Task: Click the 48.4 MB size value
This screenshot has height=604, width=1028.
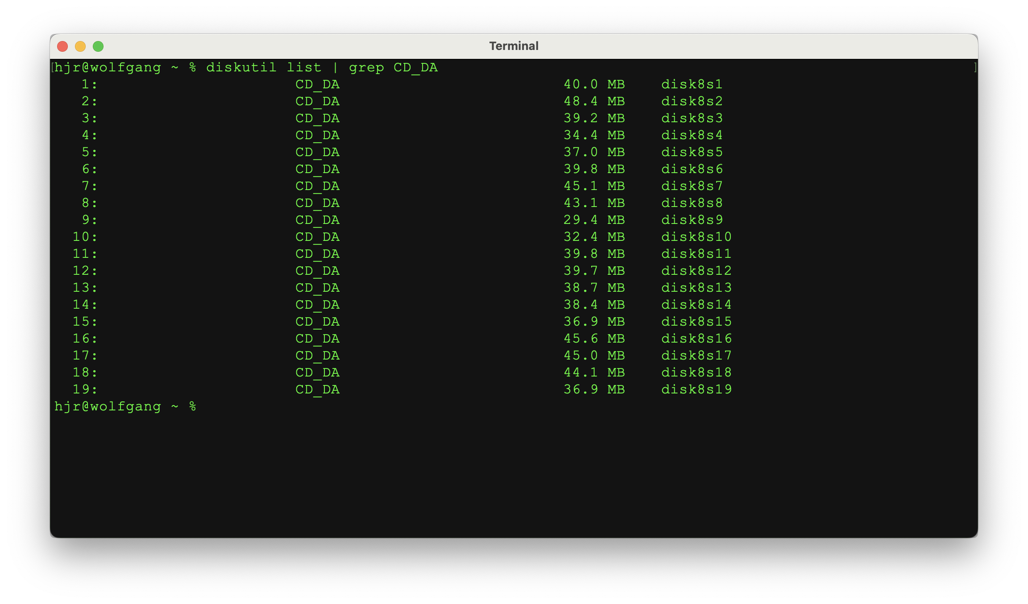Action: pos(594,101)
